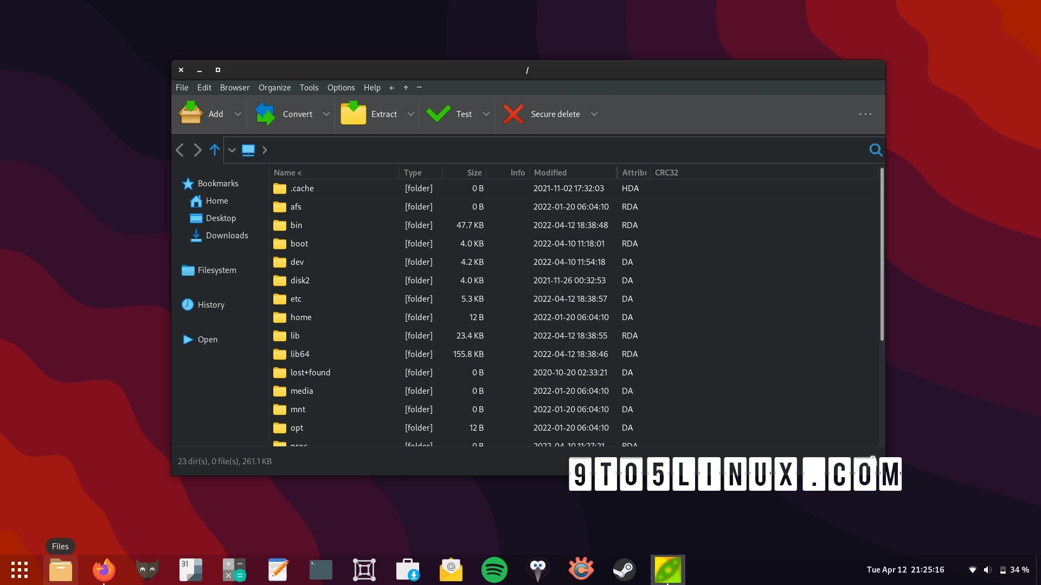Expand the Add tool dropdown arrow

click(237, 114)
